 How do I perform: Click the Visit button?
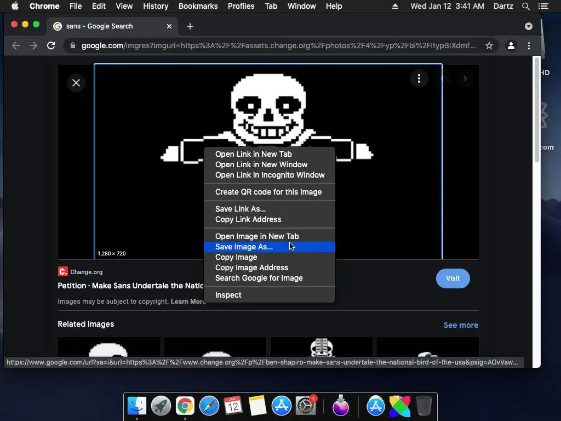pos(453,278)
